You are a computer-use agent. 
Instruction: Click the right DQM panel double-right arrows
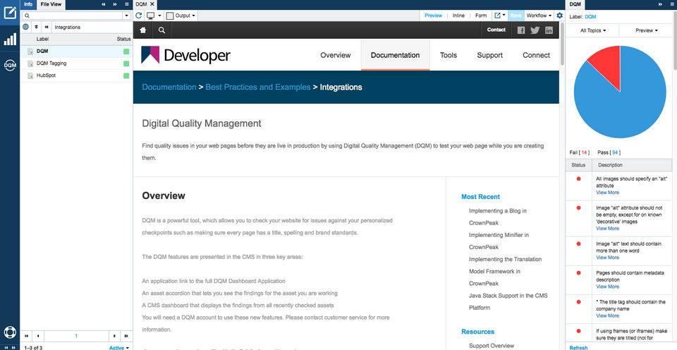pos(660,4)
